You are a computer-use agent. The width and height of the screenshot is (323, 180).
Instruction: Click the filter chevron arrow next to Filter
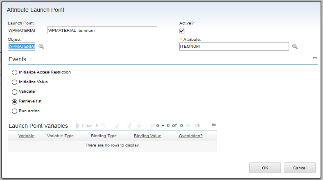click(x=97, y=125)
